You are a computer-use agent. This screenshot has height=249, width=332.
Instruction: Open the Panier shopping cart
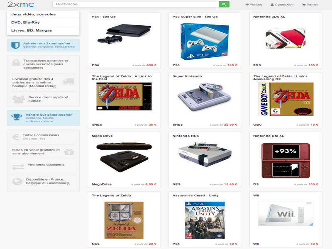(x=310, y=5)
